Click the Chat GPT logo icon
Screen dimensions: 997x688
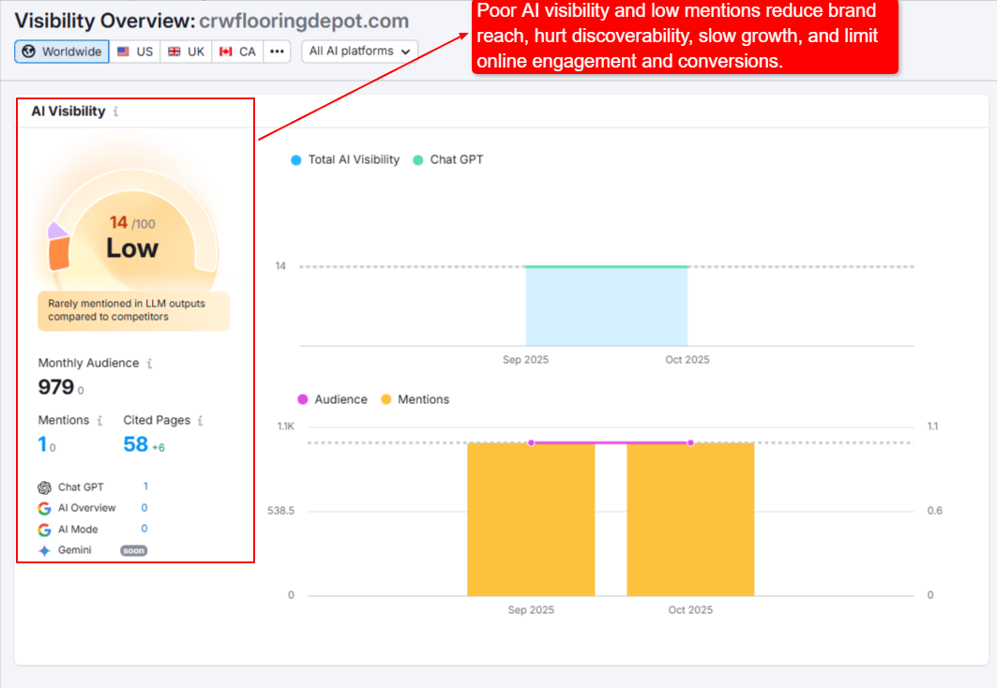[44, 487]
